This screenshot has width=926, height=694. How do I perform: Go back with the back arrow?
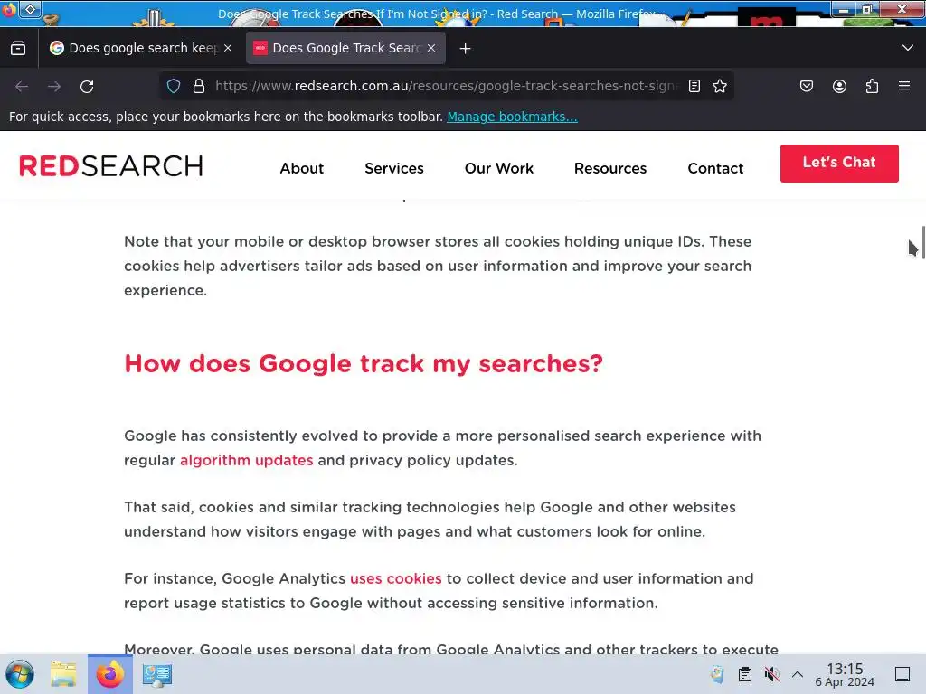pyautogui.click(x=22, y=86)
